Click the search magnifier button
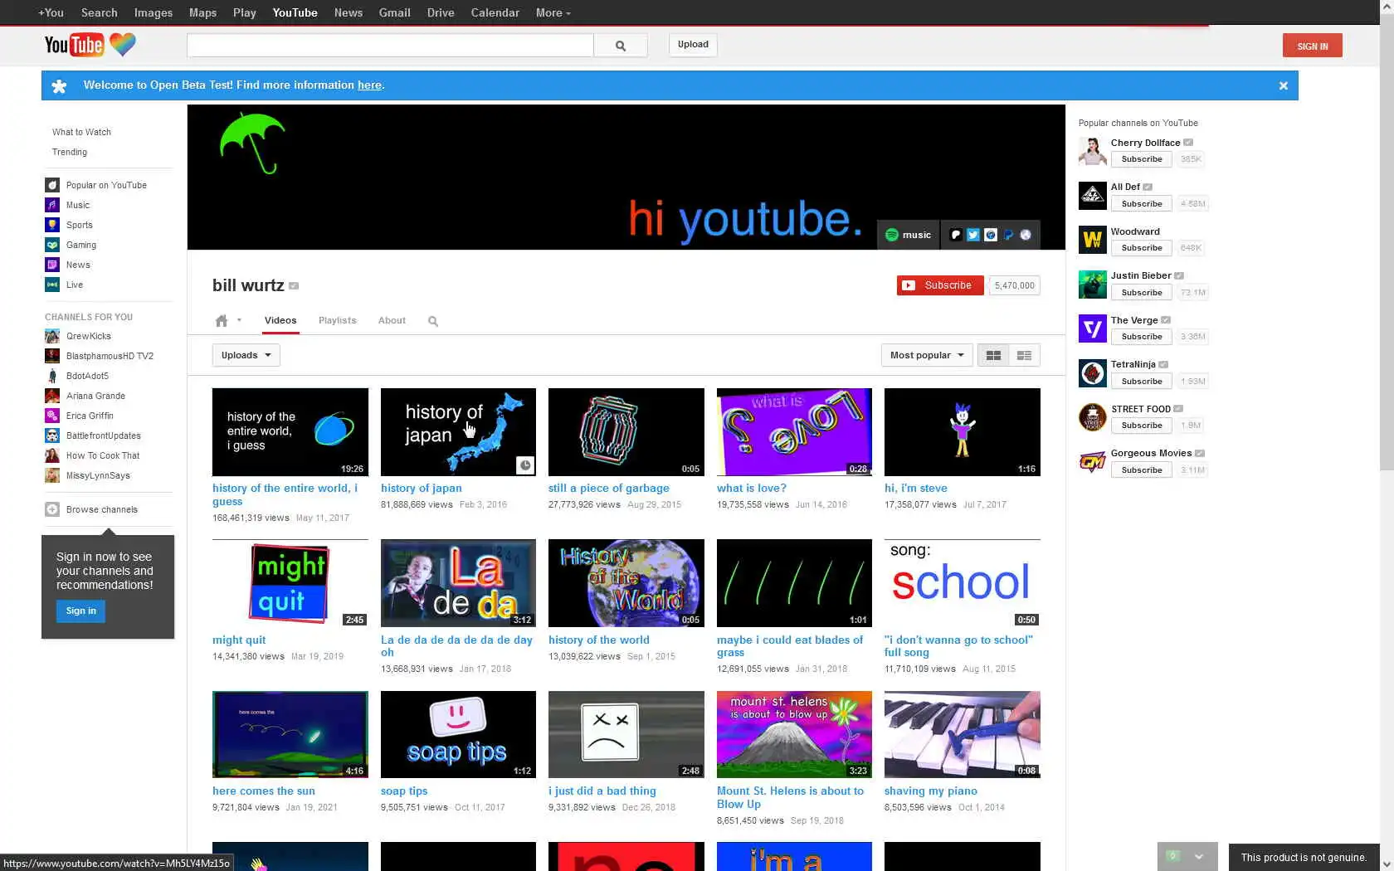The width and height of the screenshot is (1394, 871). (621, 46)
